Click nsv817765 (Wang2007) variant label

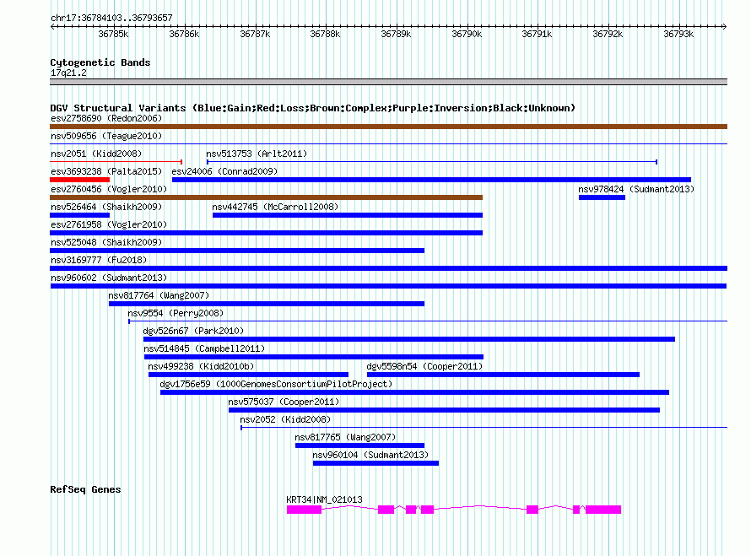pyautogui.click(x=345, y=437)
